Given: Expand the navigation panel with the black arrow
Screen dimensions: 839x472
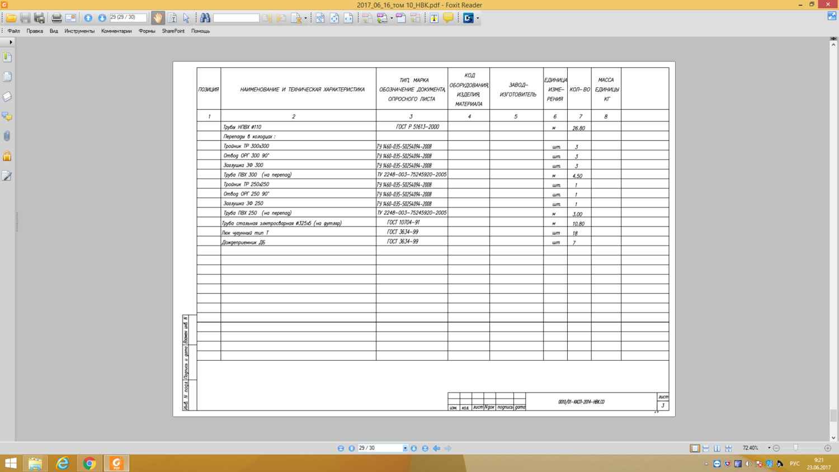Looking at the screenshot, I should [x=11, y=42].
